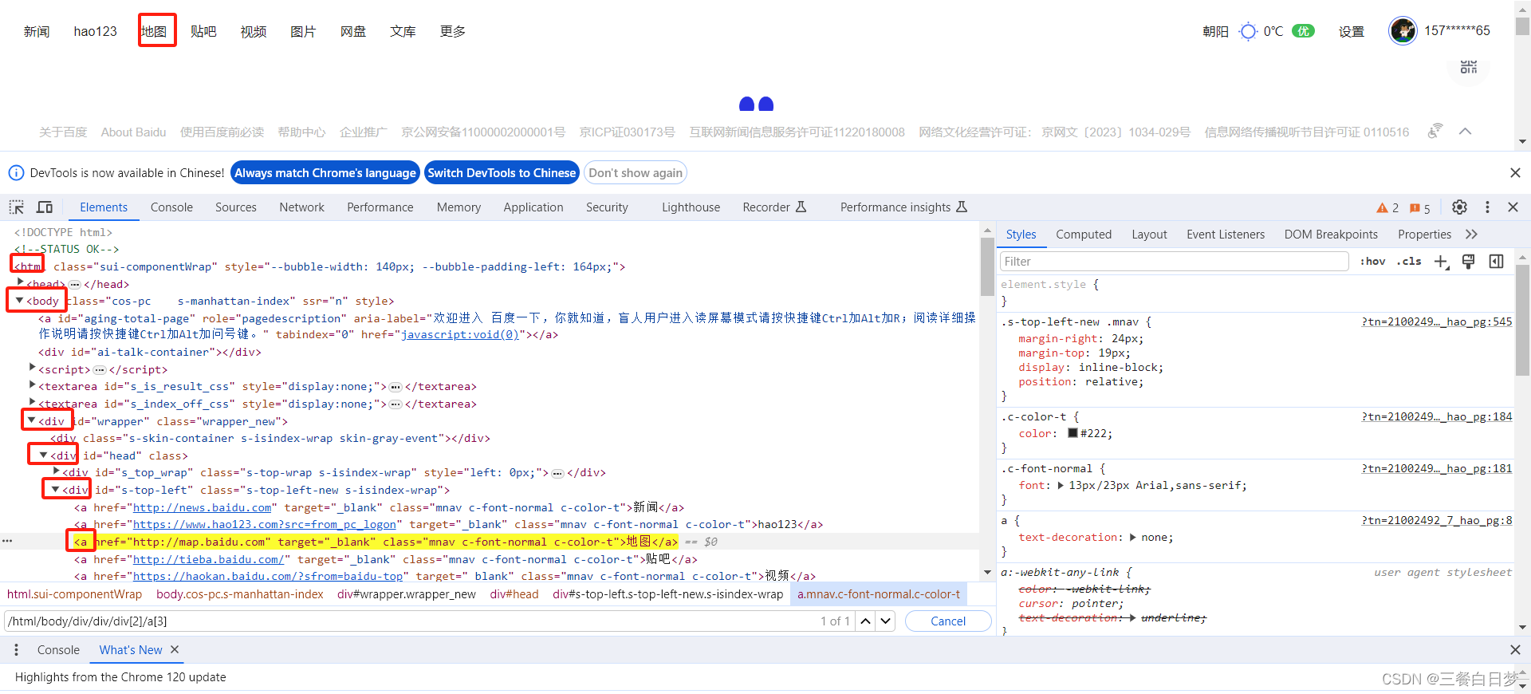Click the 地图 link in Baidu navigation
The image size is (1531, 694).
coord(154,31)
